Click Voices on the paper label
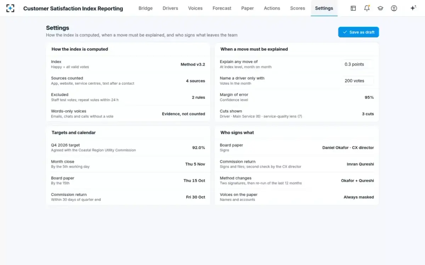Viewport: 425px width, 265px height. (x=239, y=194)
